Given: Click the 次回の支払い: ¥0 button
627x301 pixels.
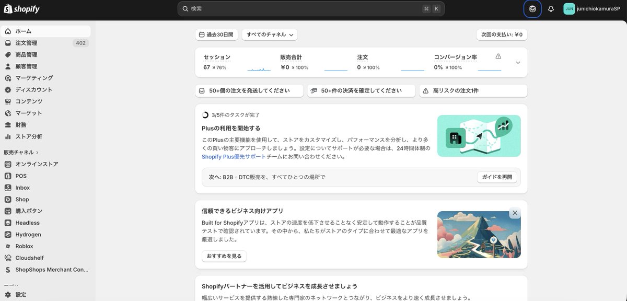Looking at the screenshot, I should pos(502,34).
